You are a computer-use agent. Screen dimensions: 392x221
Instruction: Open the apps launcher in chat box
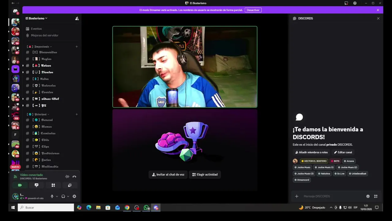coord(376,196)
